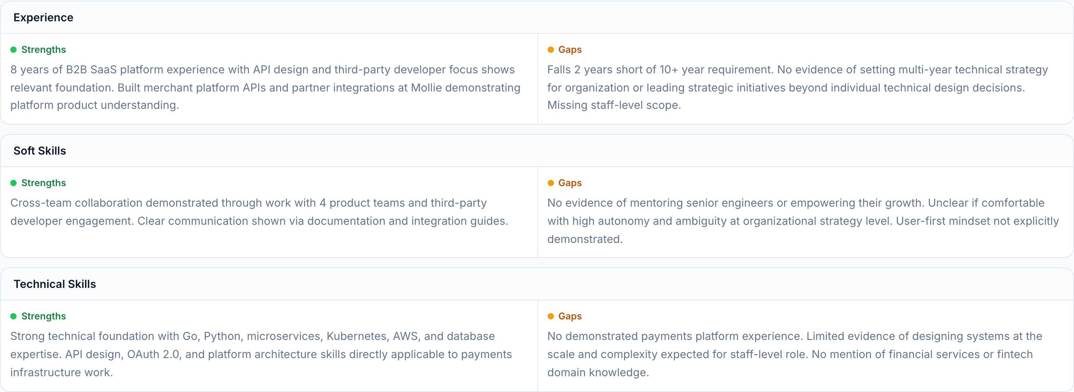Click the green dot beside Experience Strengths
The width and height of the screenshot is (1074, 392).
(x=13, y=50)
